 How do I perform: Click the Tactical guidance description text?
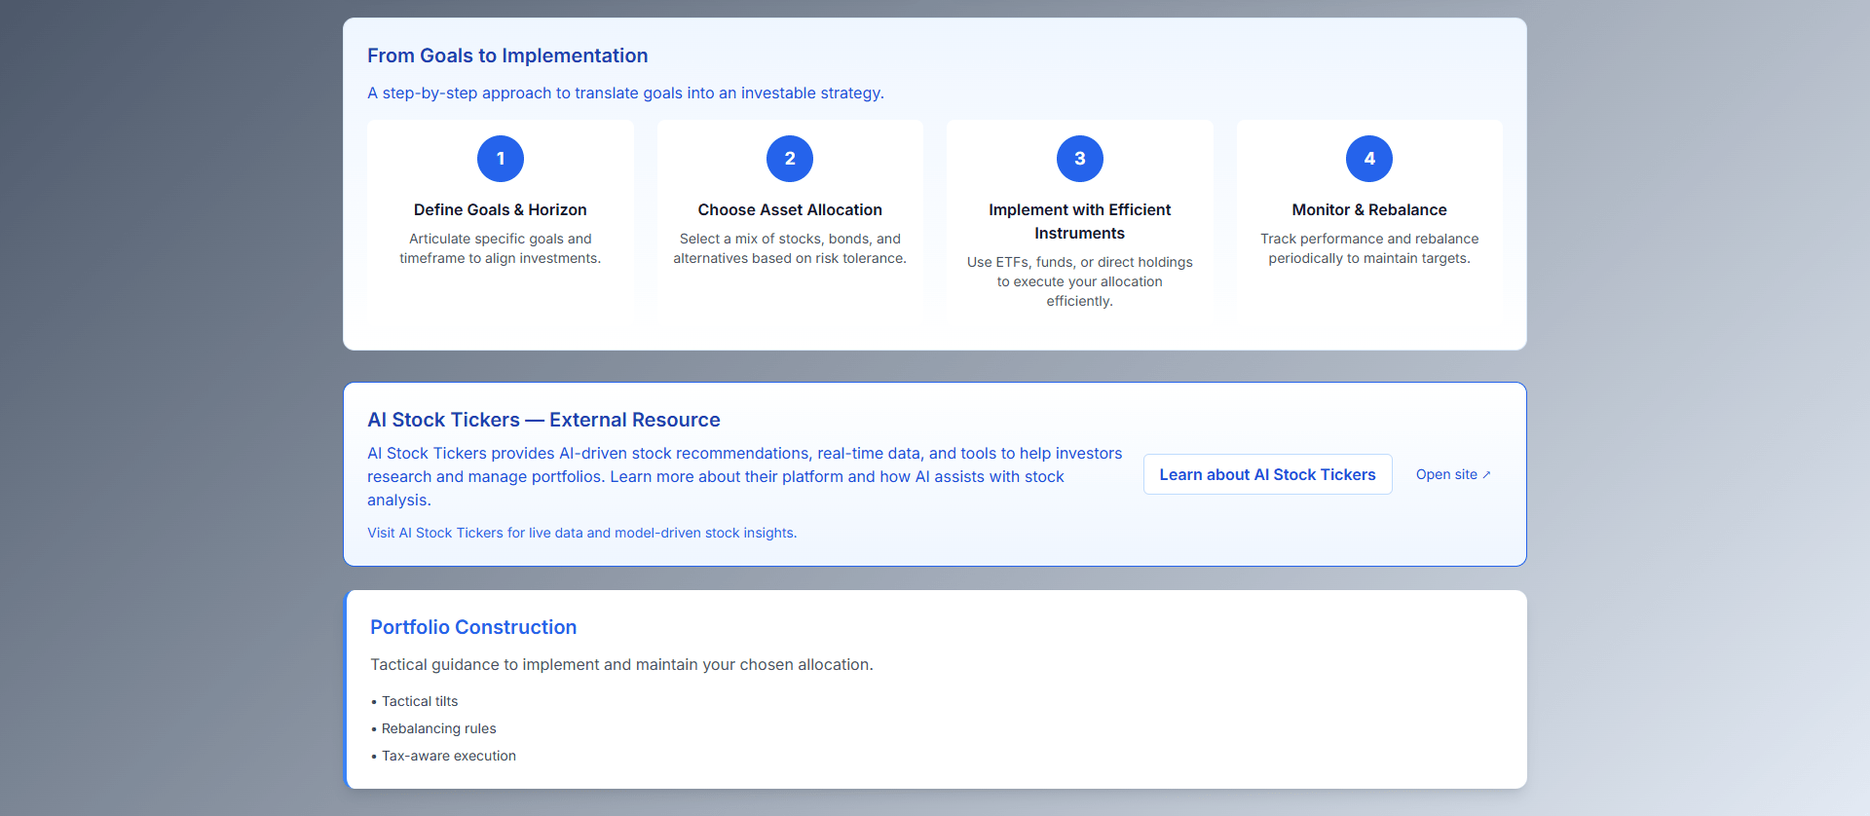(621, 664)
